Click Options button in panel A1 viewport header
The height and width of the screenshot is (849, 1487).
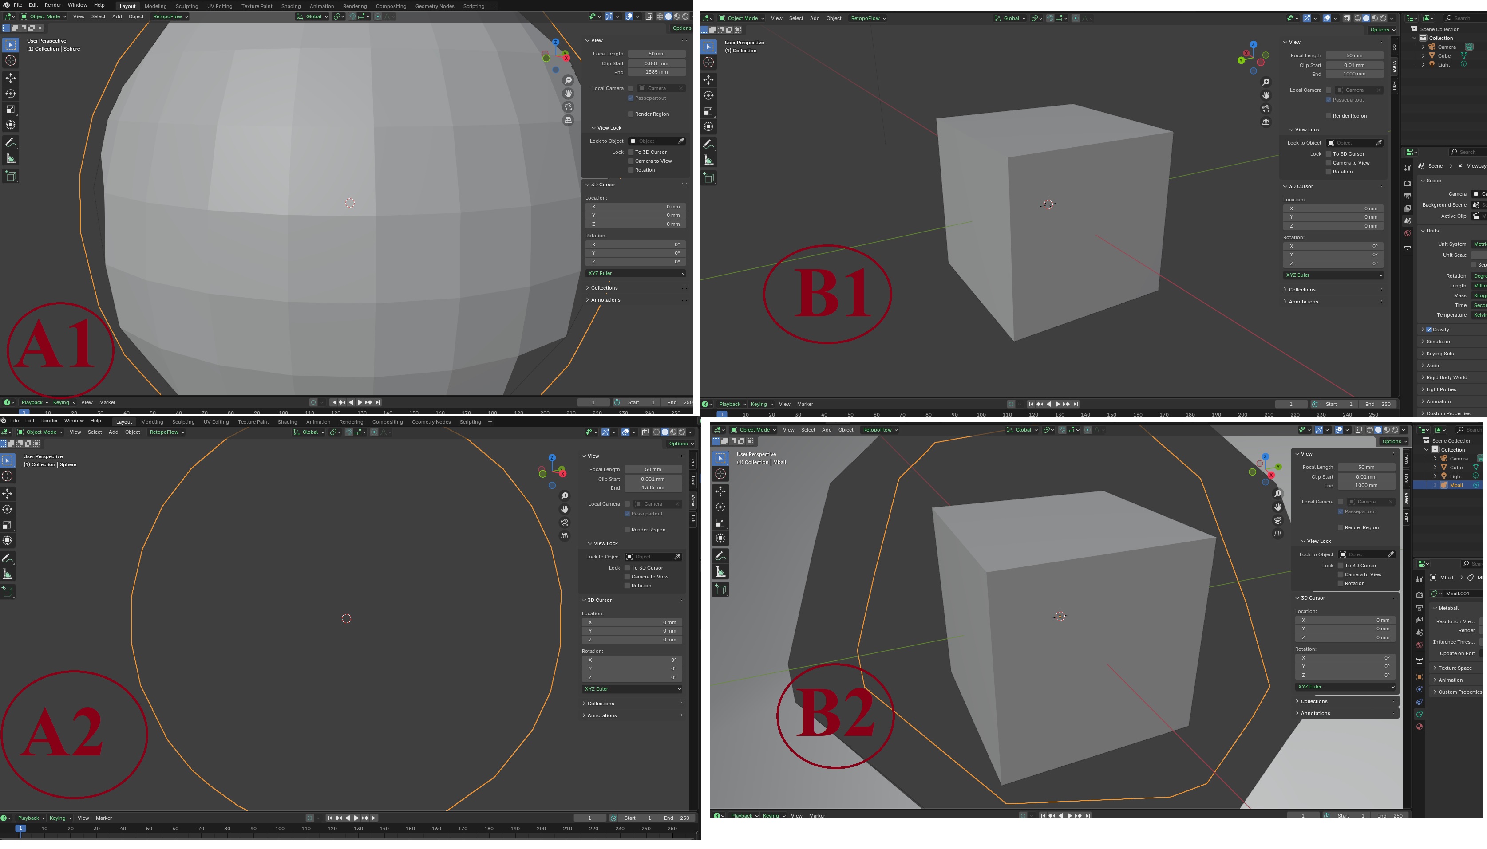point(681,28)
